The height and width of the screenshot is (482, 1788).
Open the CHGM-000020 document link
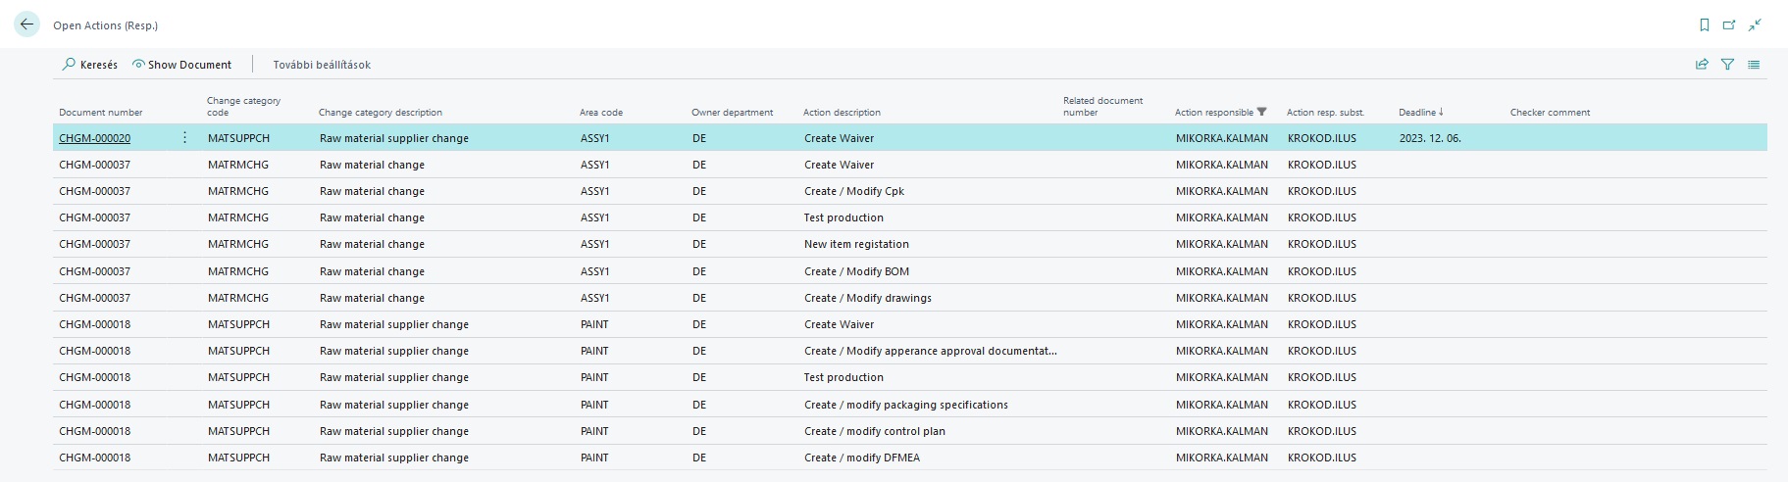[94, 138]
